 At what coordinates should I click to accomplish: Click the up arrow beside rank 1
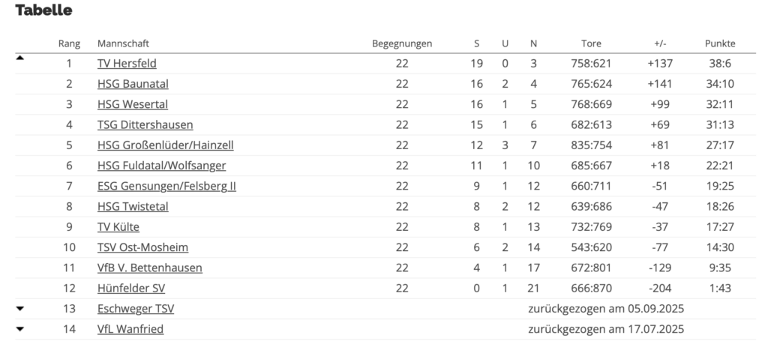(x=20, y=58)
